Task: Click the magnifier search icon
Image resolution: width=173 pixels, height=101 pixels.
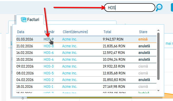Action: pyautogui.click(x=159, y=8)
